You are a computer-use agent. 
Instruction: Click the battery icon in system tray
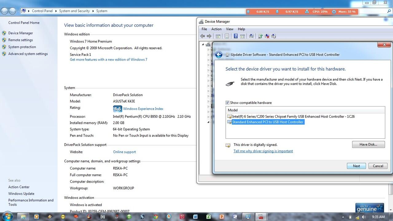(350, 217)
